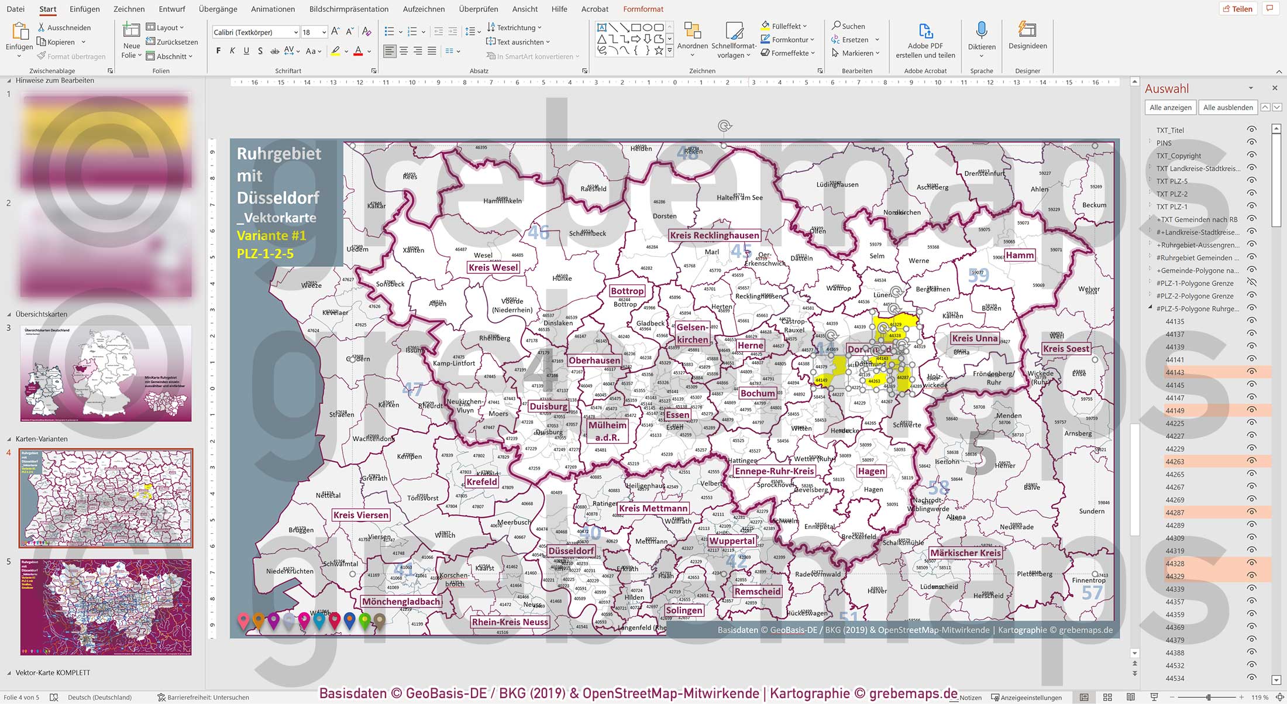The height and width of the screenshot is (704, 1287).
Task: Click the Adobe PDF erstellen und teilen icon
Action: [x=924, y=30]
